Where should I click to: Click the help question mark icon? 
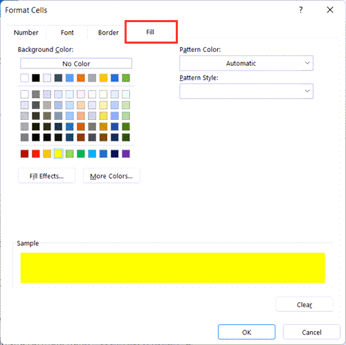(301, 10)
